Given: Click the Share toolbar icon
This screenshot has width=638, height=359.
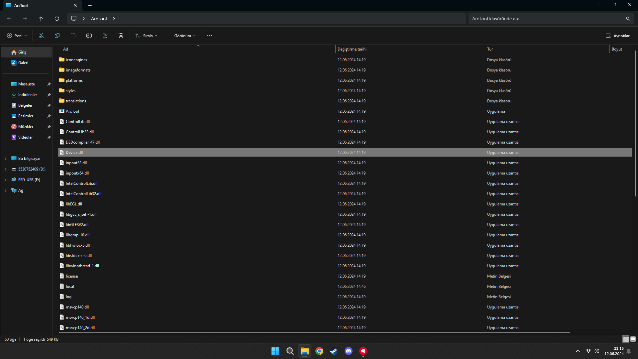Looking at the screenshot, I should coord(105,36).
